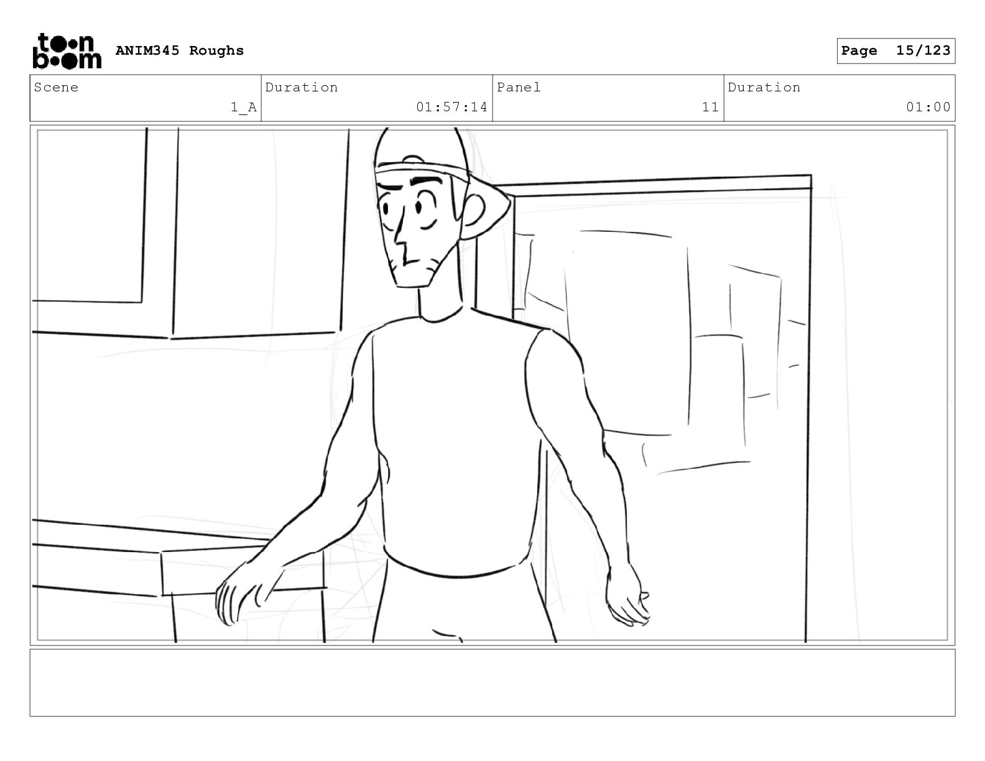Select the 'ANIM345 Roughs' title text
This screenshot has width=985, height=761.
[180, 50]
